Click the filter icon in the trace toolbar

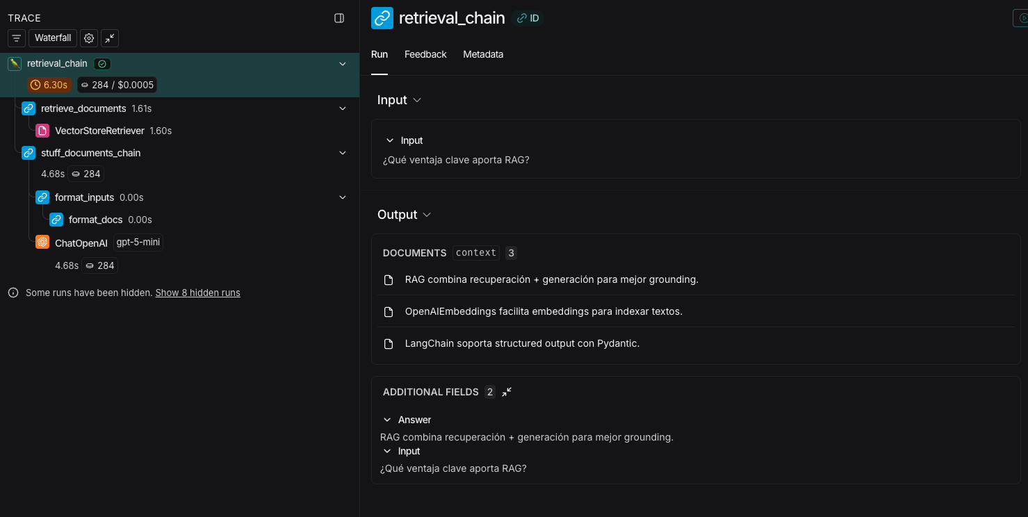[17, 38]
